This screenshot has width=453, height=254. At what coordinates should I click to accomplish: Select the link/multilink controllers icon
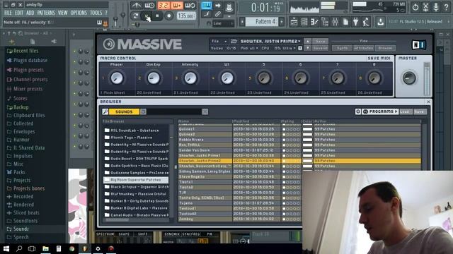[217, 14]
